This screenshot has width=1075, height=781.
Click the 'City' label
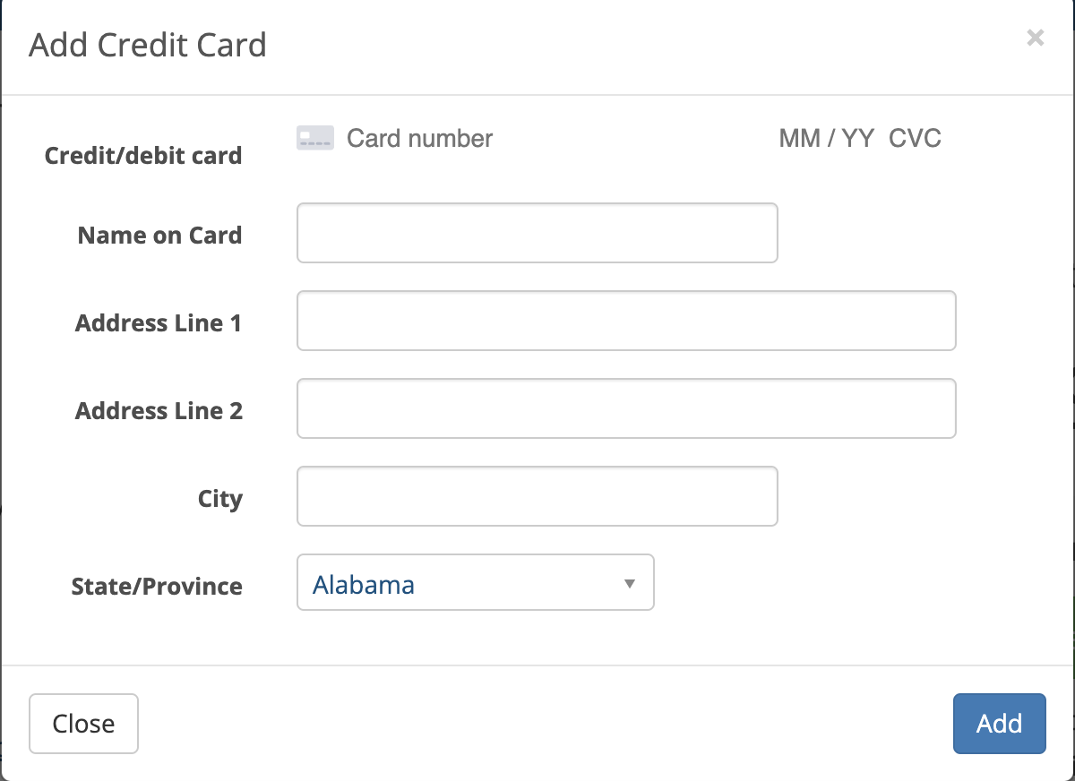pos(220,499)
